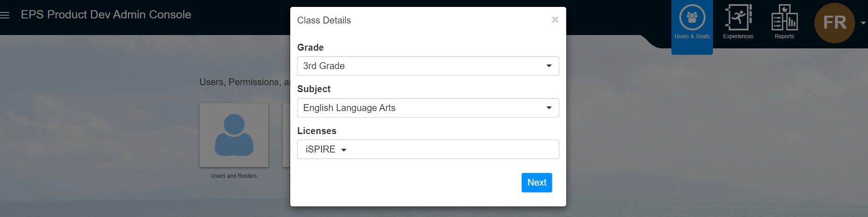Viewport: 868px width, 217px height.
Task: Open the Grade dropdown showing 3rd Grade
Action: click(x=428, y=66)
